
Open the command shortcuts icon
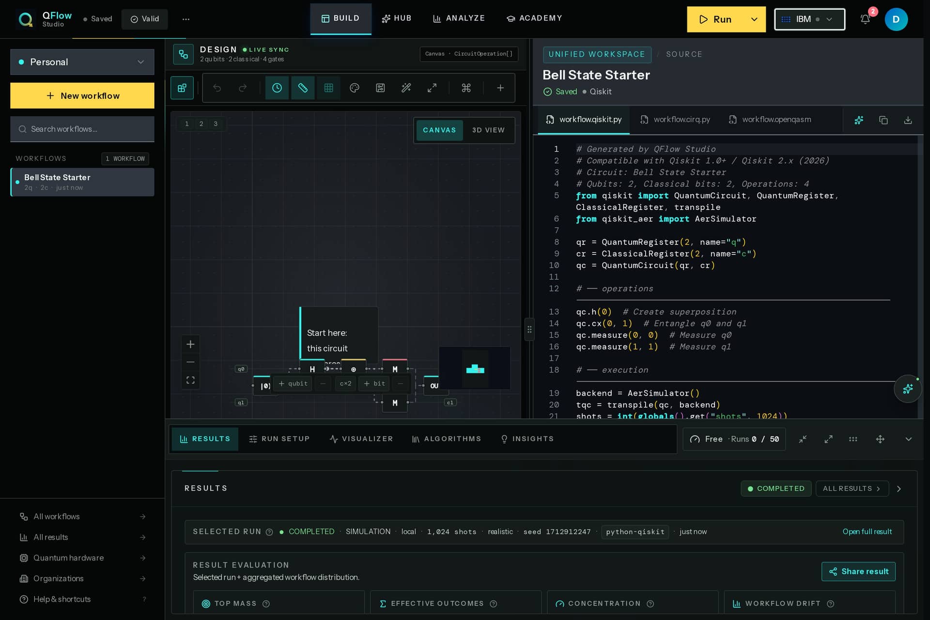pyautogui.click(x=466, y=88)
